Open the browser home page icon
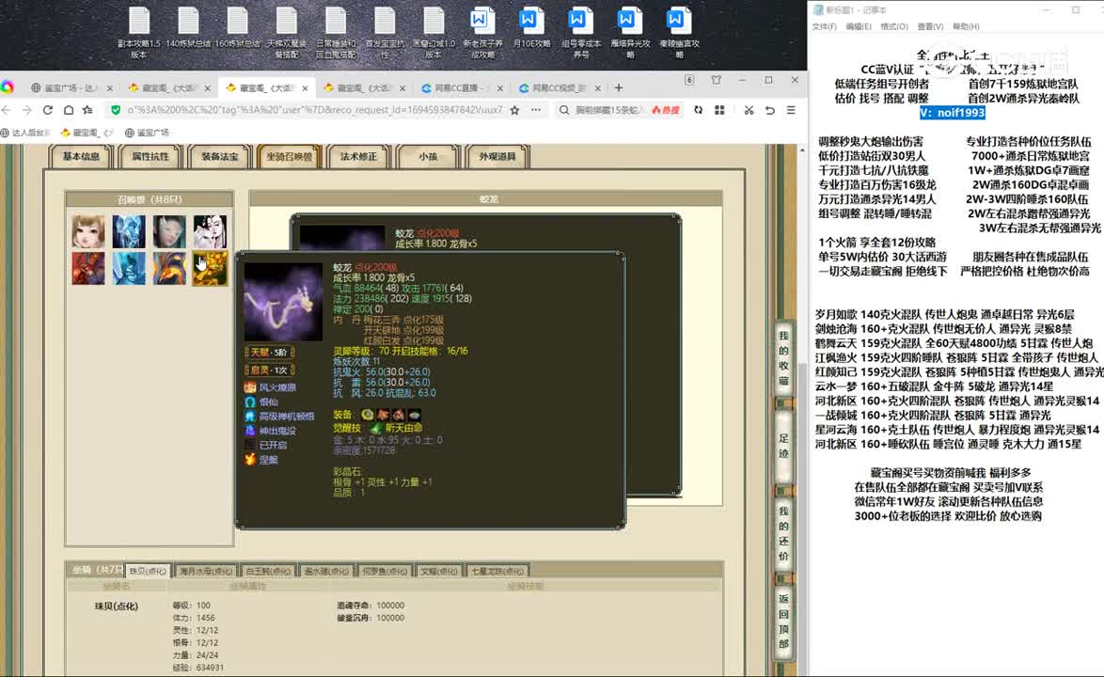Viewport: 1104px width, 677px height. tap(69, 110)
